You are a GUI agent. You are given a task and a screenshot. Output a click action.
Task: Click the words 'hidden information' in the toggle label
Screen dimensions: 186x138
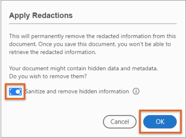[x=104, y=91]
